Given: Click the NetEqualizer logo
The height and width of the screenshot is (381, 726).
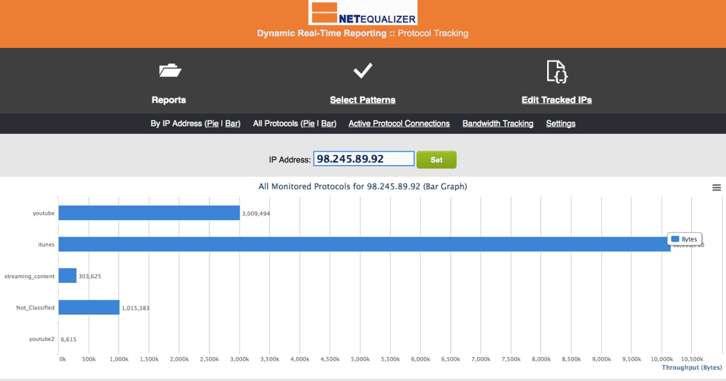Looking at the screenshot, I should pos(363,13).
